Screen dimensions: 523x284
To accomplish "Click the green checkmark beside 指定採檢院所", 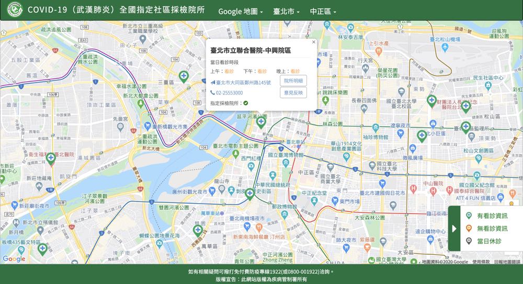I will 246,103.
